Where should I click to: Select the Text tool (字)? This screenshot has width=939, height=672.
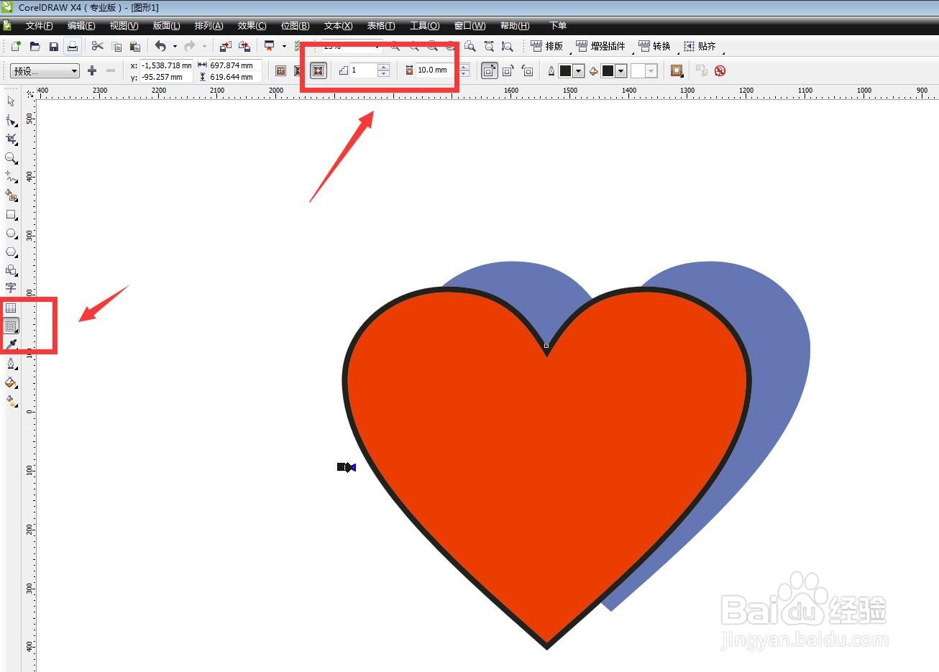(x=11, y=288)
